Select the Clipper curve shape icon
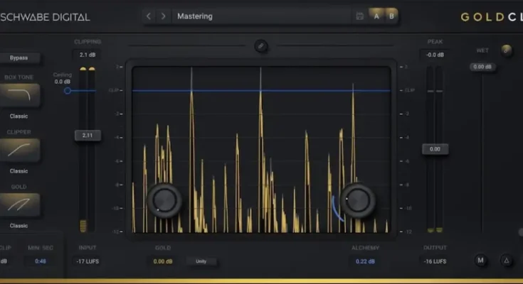This screenshot has width=523, height=284. (19, 150)
